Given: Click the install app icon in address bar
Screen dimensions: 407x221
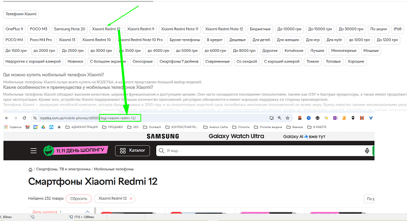Looking at the screenshot, I should pyautogui.click(x=272, y=118).
